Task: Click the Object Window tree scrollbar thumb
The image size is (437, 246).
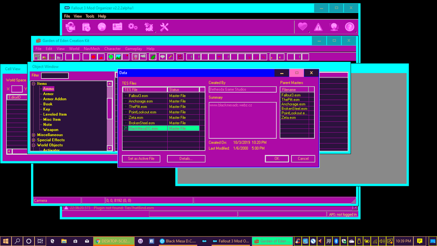Action: 110,109
